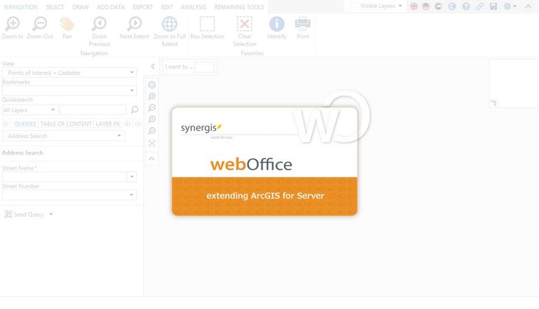Open the ADD DATA ribbon tab
This screenshot has width=539, height=309.
pyautogui.click(x=110, y=7)
